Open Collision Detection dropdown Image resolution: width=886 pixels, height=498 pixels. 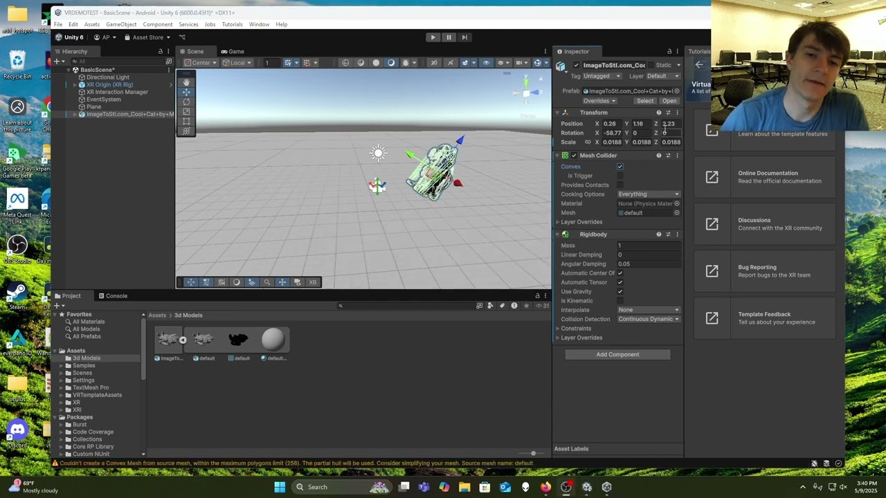click(649, 320)
